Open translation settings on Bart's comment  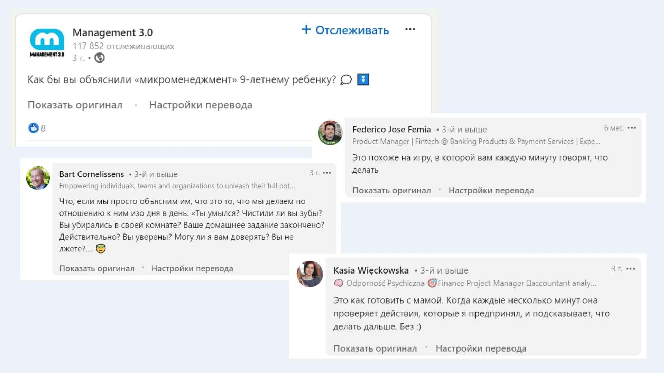point(192,268)
